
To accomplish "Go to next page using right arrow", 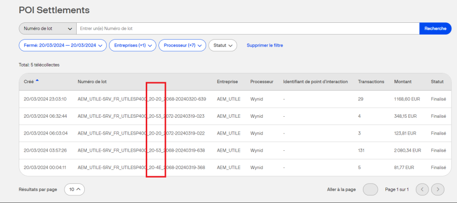I will point(437,189).
